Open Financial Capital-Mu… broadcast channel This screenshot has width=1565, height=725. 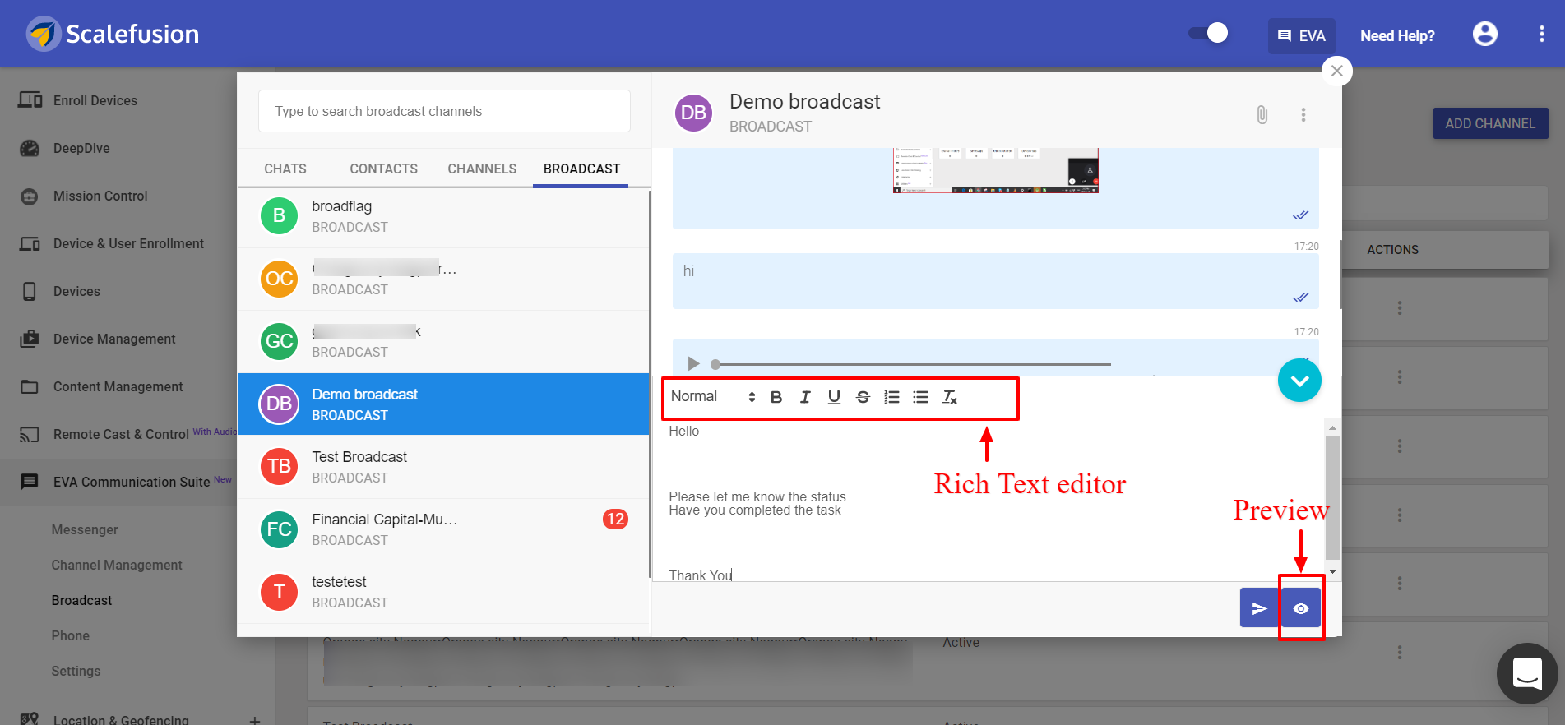point(443,529)
